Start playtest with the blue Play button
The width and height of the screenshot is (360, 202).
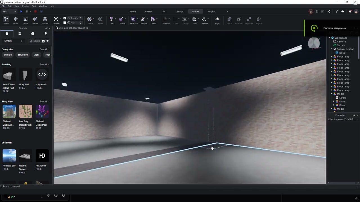click(21, 12)
